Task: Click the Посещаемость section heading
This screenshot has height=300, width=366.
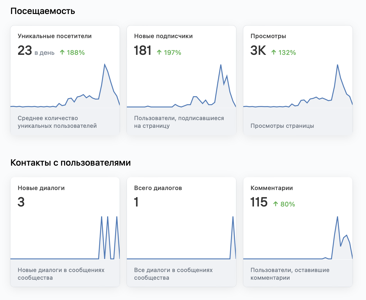Action: pyautogui.click(x=43, y=11)
